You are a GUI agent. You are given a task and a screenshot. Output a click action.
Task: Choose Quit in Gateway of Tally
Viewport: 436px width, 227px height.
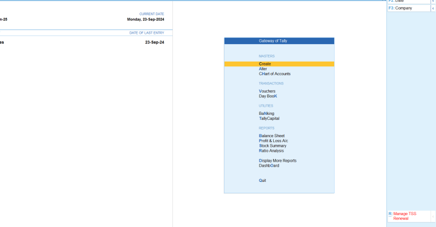pos(262,180)
